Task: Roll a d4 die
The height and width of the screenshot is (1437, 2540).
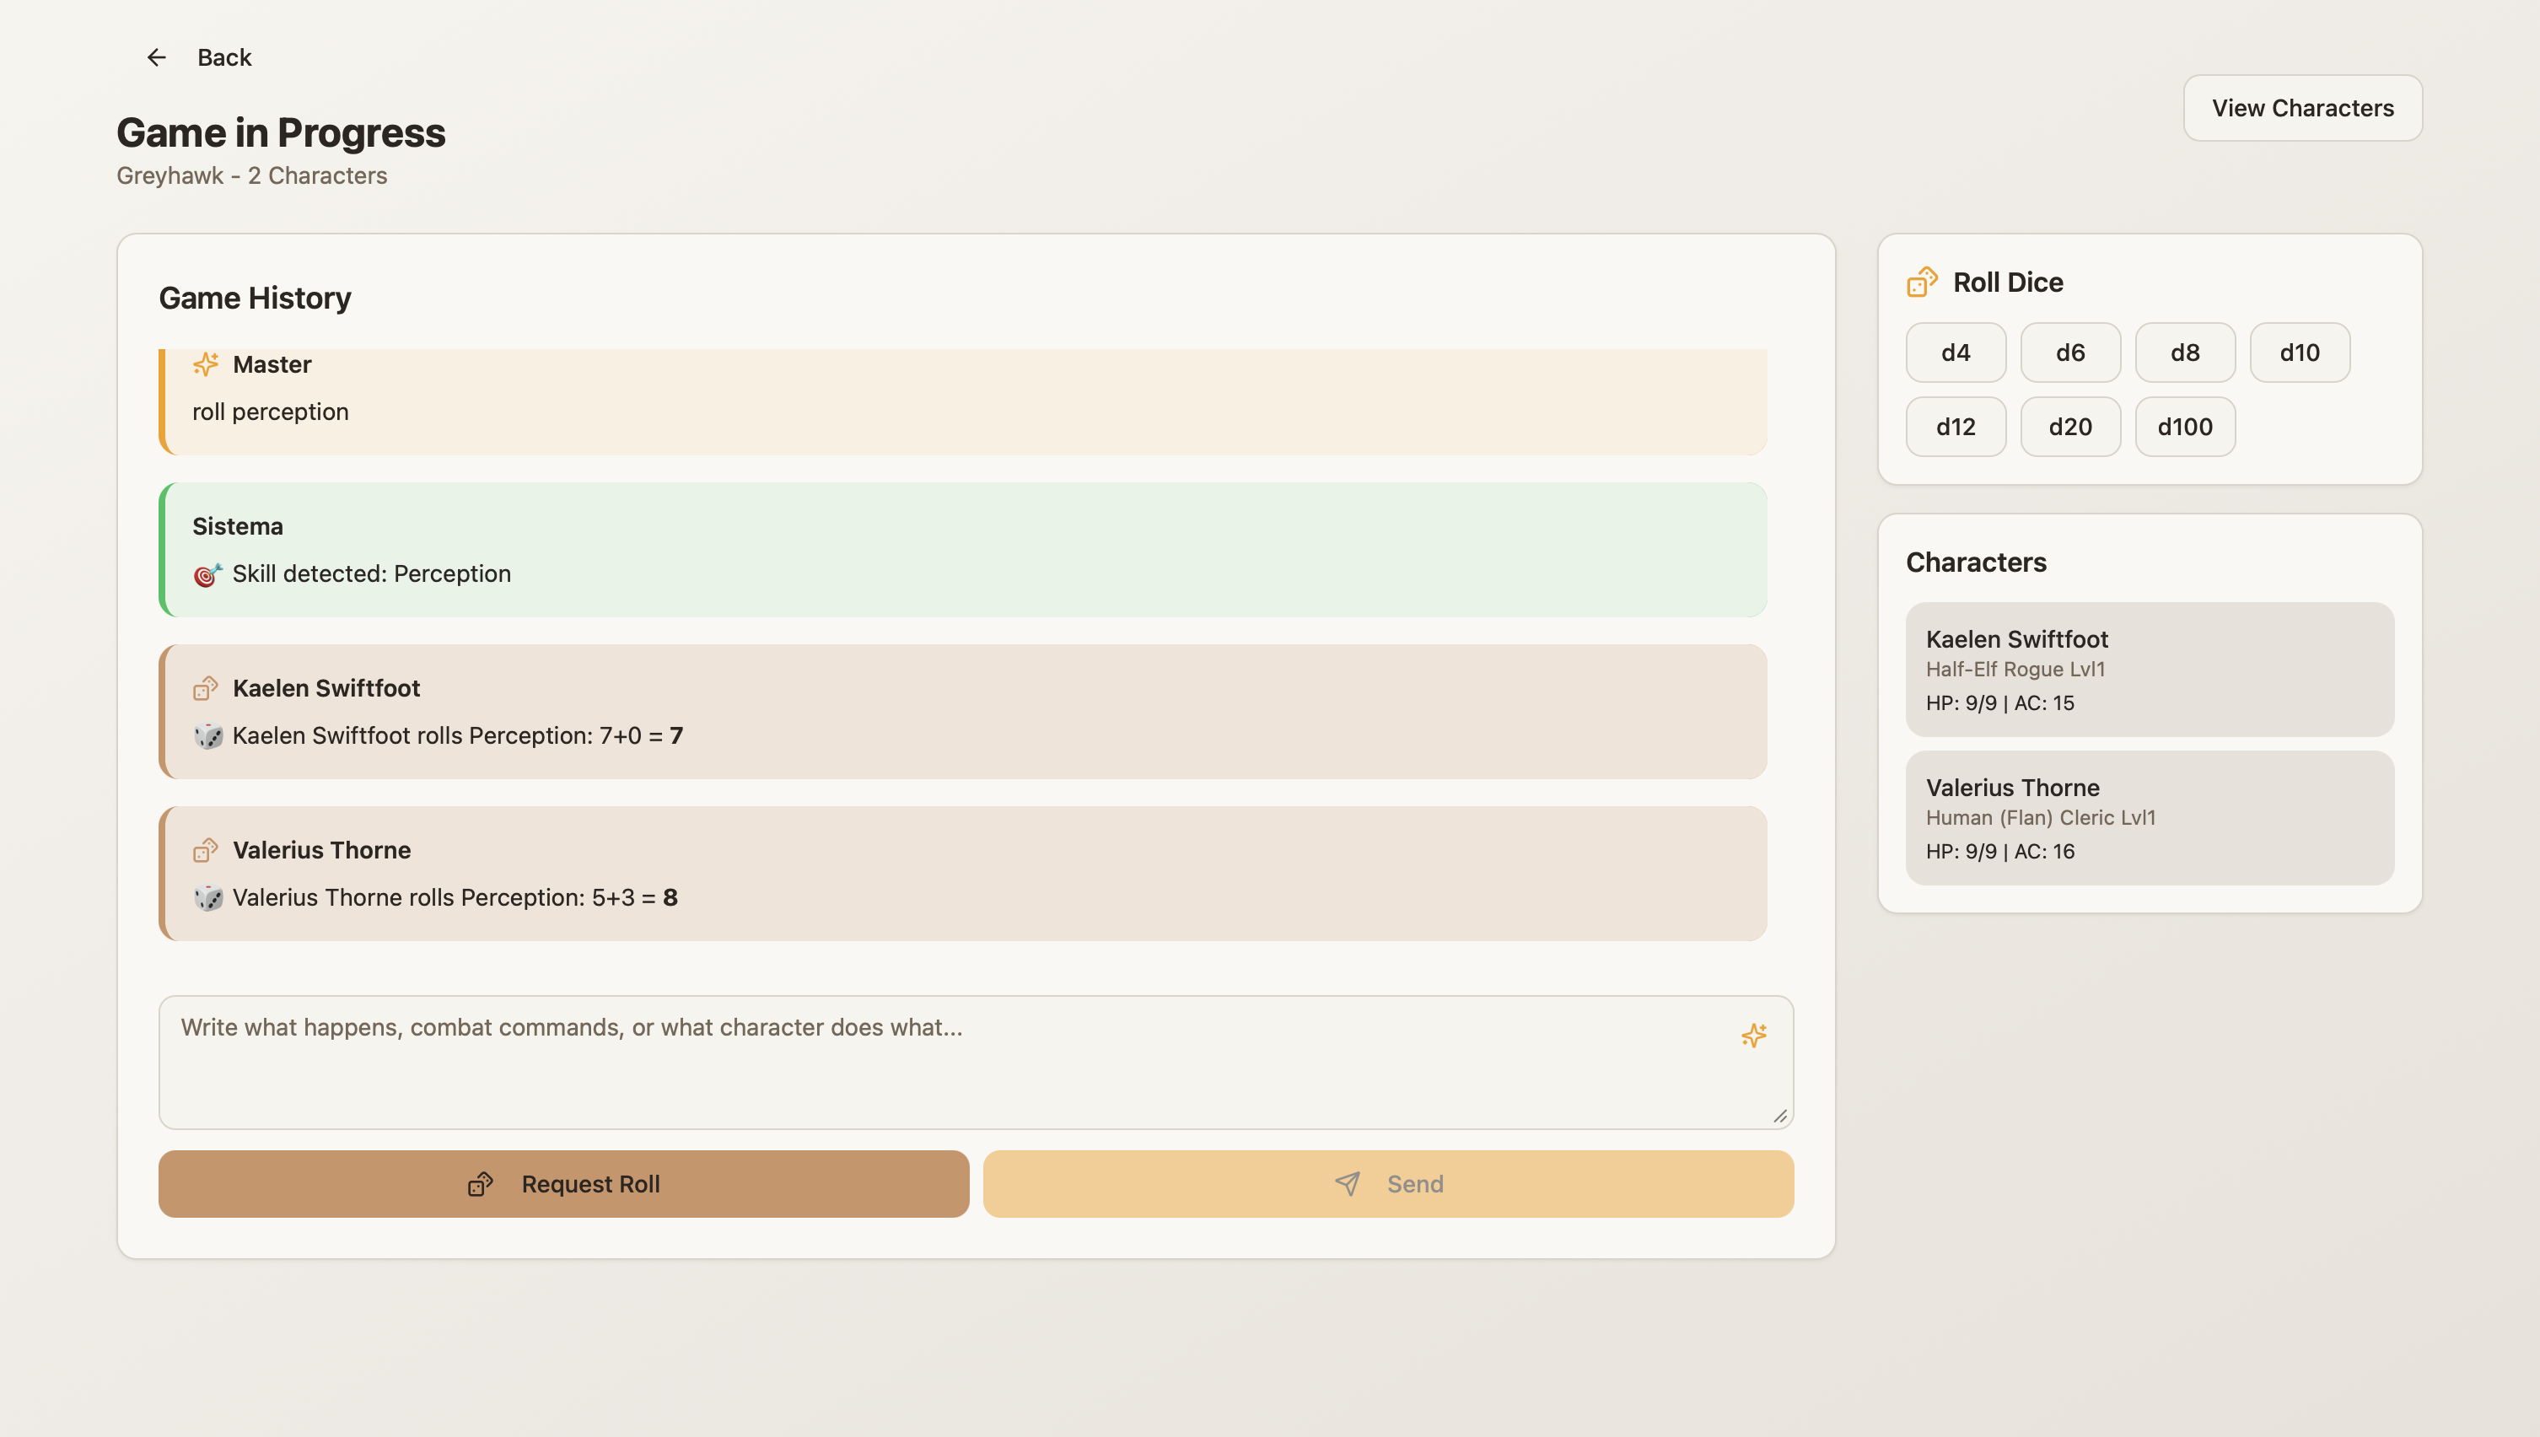Action: (x=1955, y=353)
